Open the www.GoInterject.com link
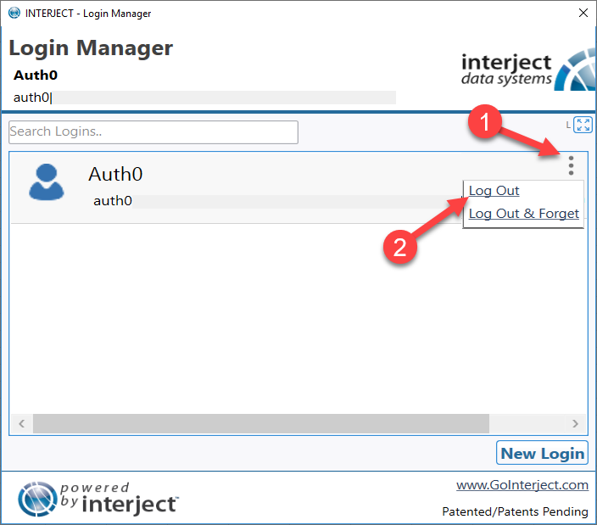The height and width of the screenshot is (525, 597). (x=522, y=485)
